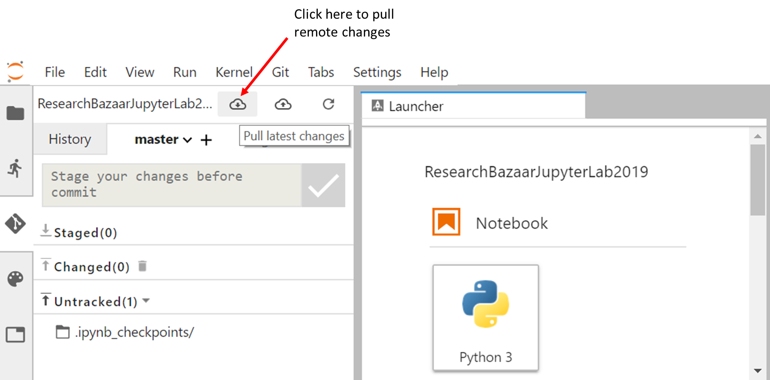
Task: Click the launcher vertical scrollbar thumb
Action: click(x=758, y=180)
